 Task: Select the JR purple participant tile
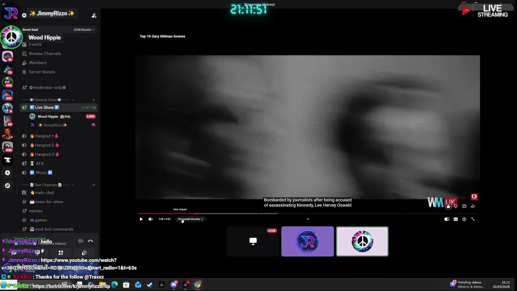tap(307, 241)
